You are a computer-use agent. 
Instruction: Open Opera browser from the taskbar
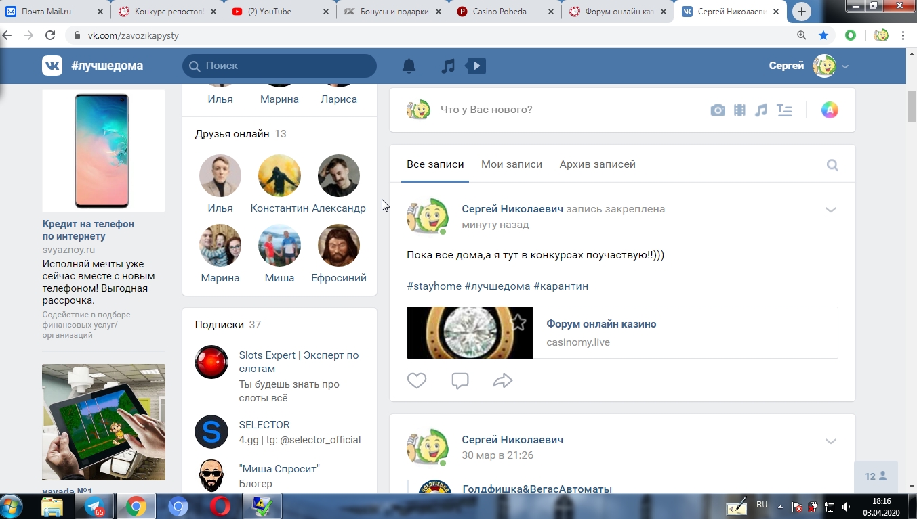[x=220, y=506]
